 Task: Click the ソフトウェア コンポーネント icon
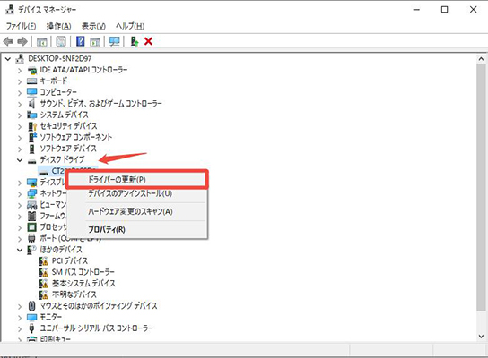pyautogui.click(x=32, y=137)
